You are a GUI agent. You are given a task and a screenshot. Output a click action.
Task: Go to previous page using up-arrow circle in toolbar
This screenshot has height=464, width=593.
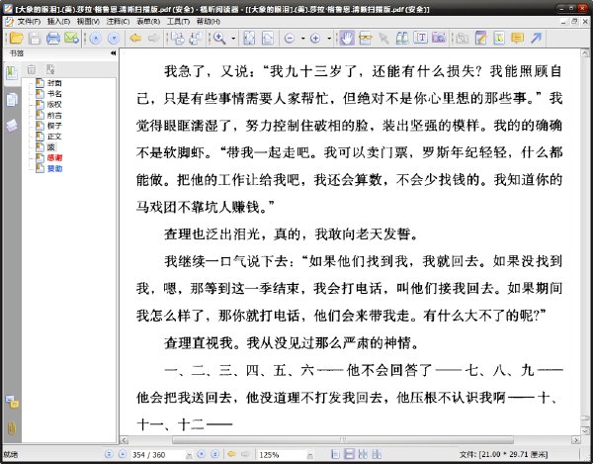point(95,39)
